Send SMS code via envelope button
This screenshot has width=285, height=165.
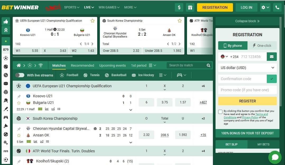(272, 57)
